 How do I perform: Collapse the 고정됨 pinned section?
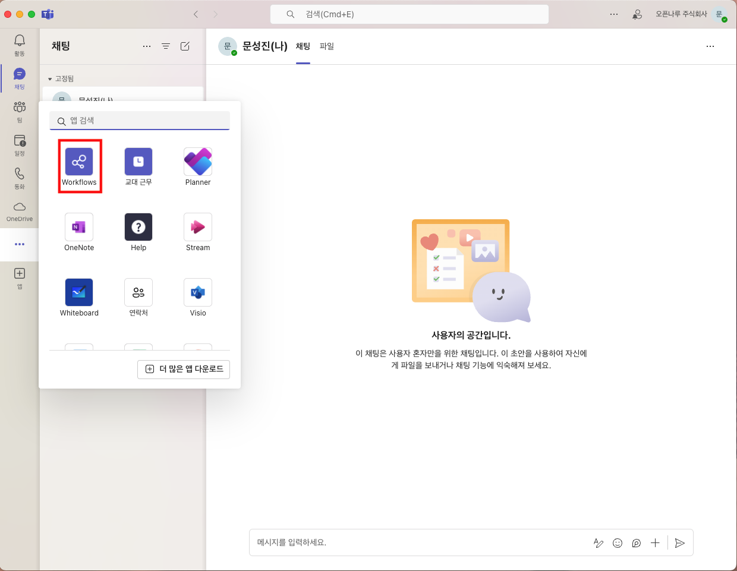click(x=51, y=79)
